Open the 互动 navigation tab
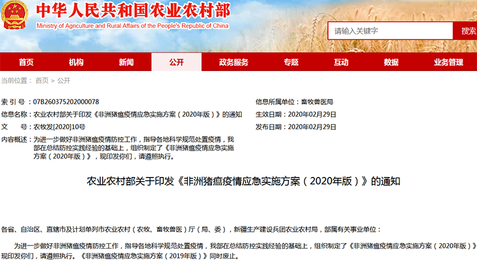Image resolution: width=477 pixels, height=261 pixels. click(x=341, y=62)
